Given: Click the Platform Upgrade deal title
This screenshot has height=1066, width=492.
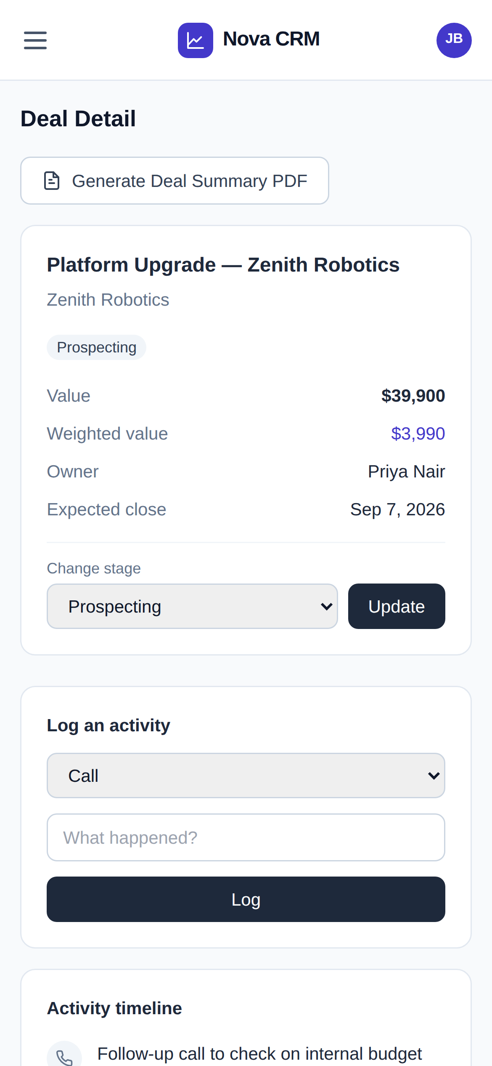Looking at the screenshot, I should coord(223,265).
